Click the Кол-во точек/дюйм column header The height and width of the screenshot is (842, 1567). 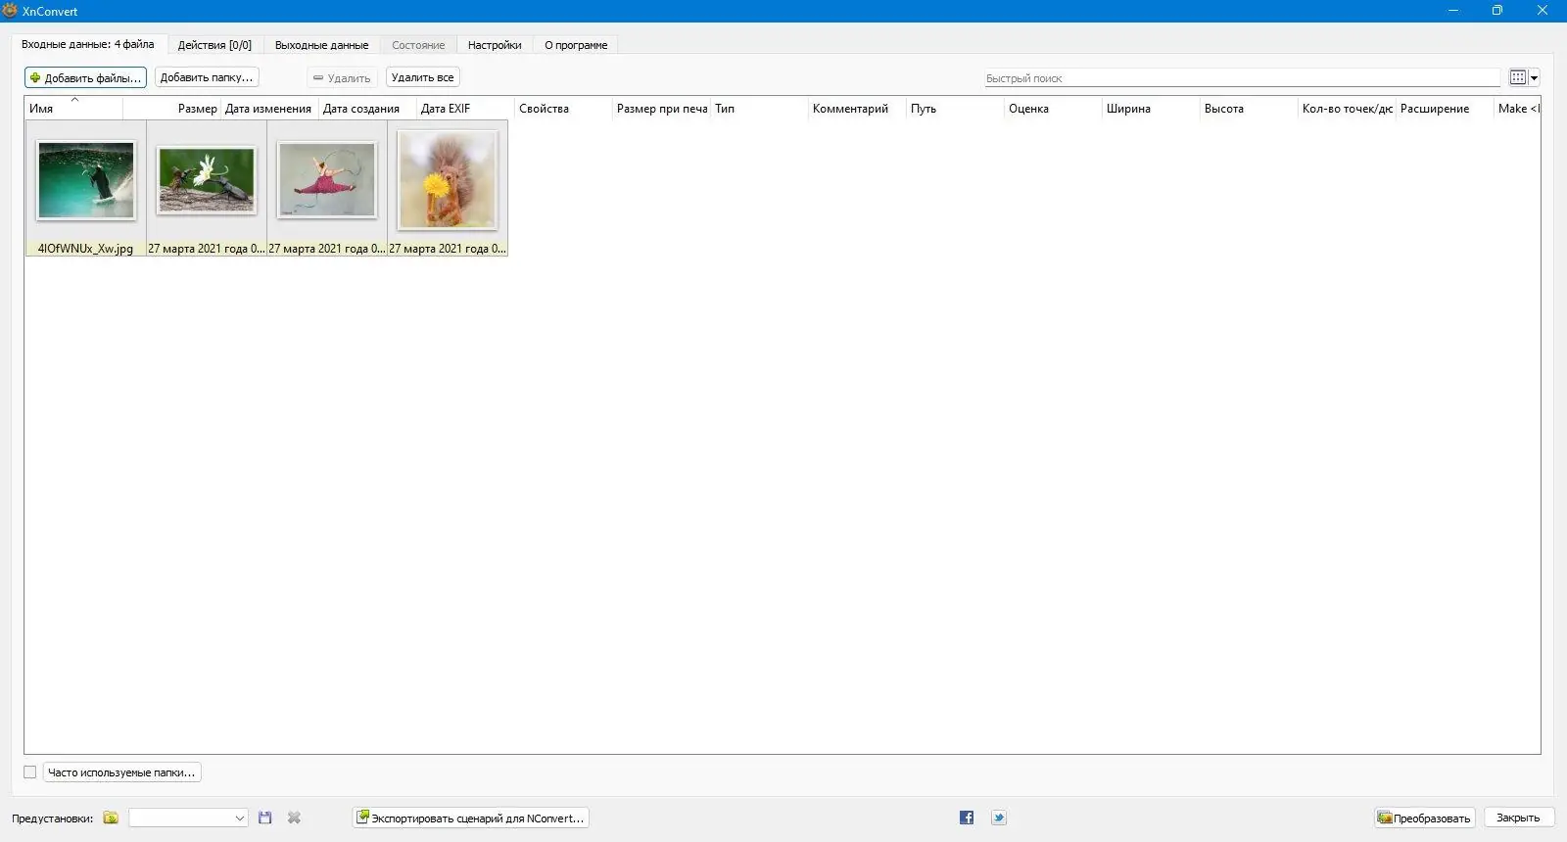[1348, 108]
